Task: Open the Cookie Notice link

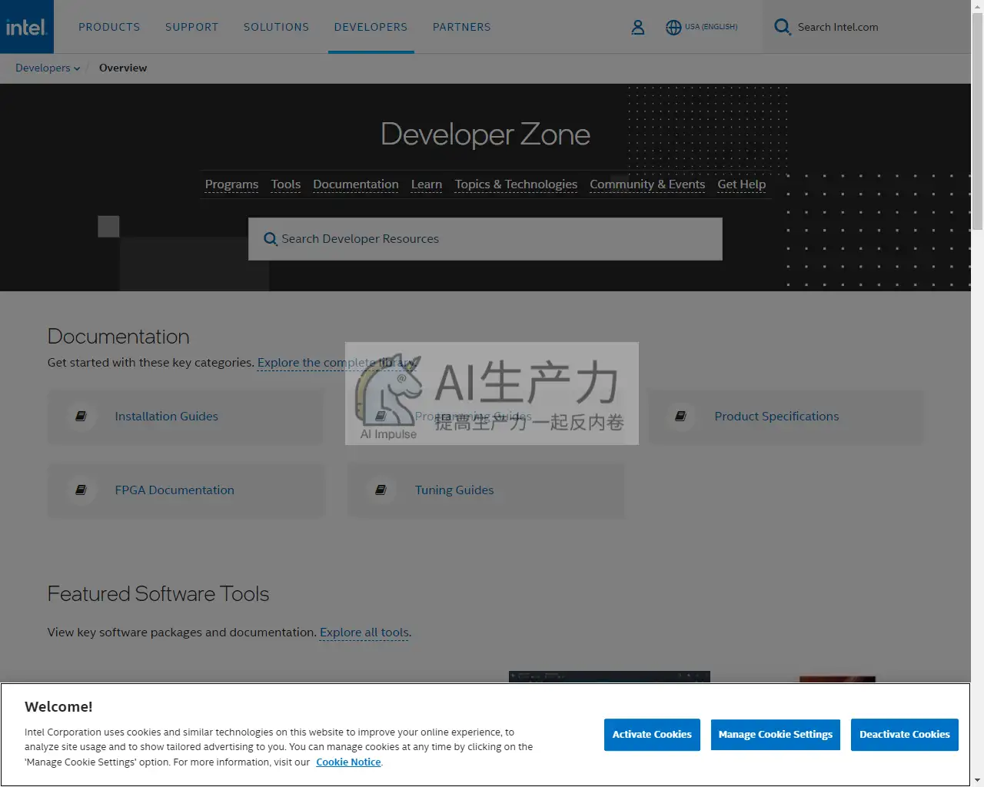Action: pos(348,762)
